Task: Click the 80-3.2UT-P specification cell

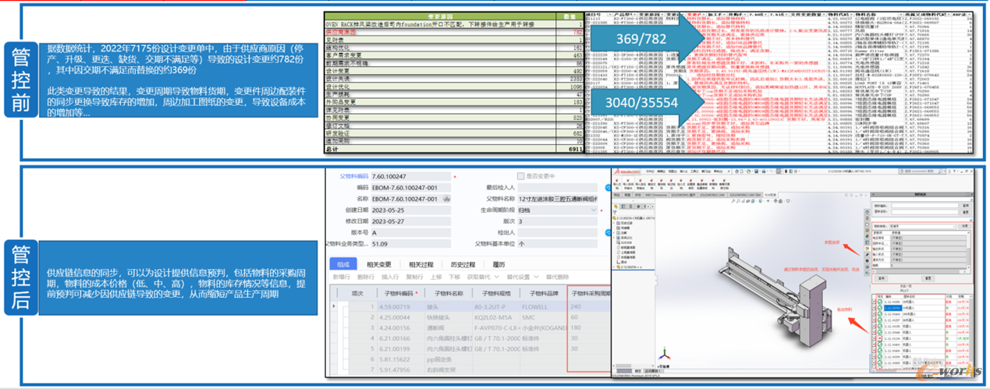Action: pos(495,306)
